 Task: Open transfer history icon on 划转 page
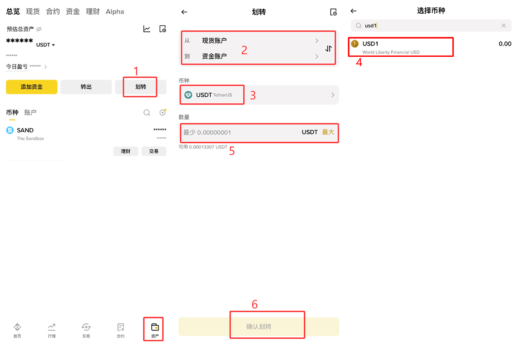(333, 12)
